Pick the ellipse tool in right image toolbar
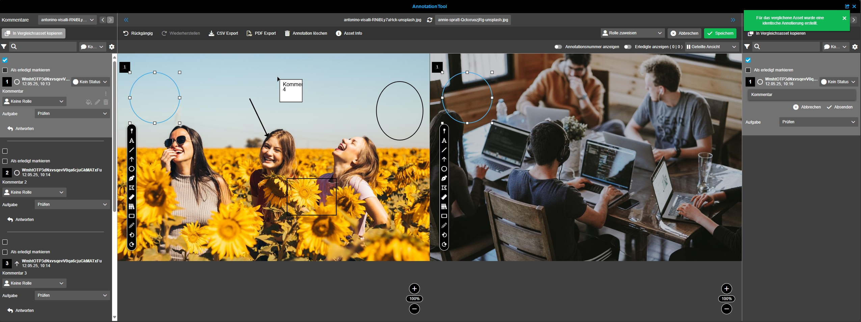This screenshot has height=322, width=861. click(x=444, y=169)
